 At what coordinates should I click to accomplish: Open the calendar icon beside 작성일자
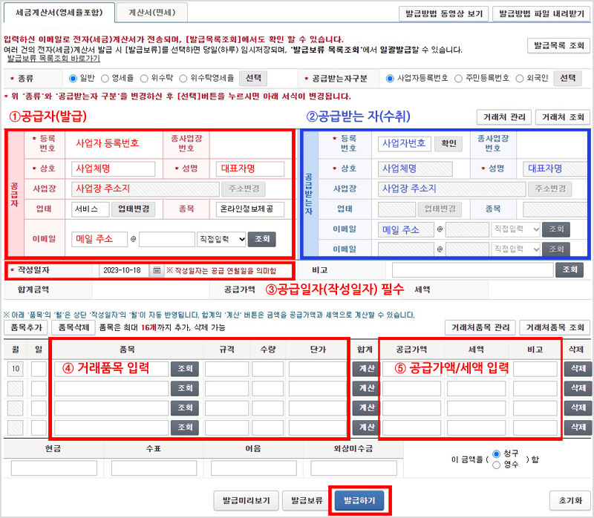pos(157,271)
